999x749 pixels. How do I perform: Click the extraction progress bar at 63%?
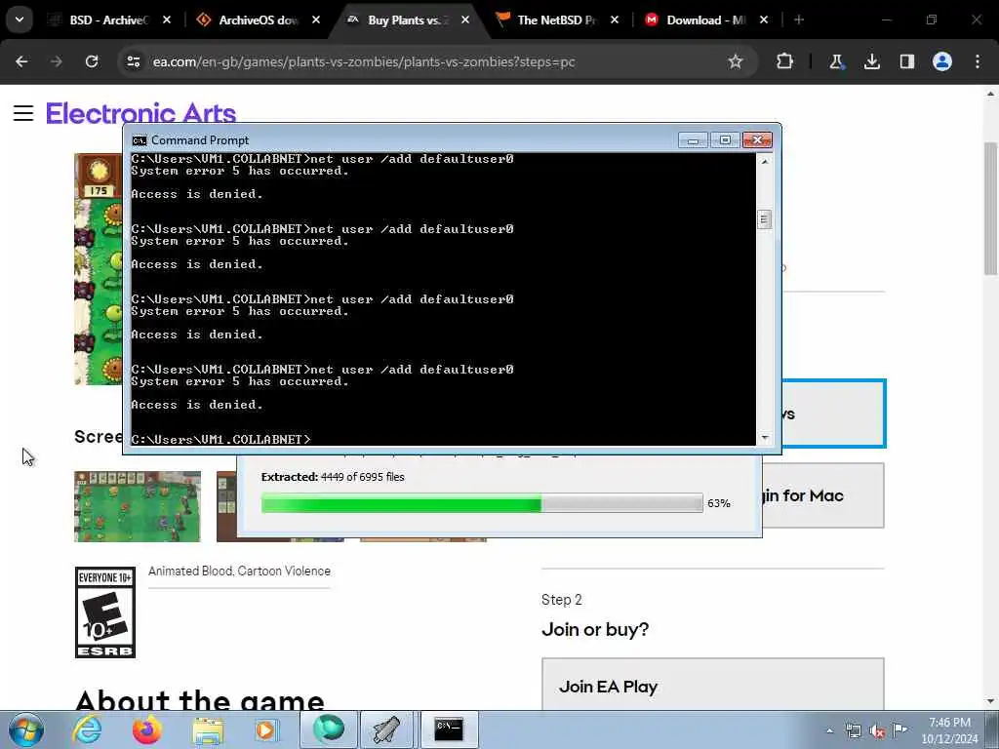click(x=482, y=502)
